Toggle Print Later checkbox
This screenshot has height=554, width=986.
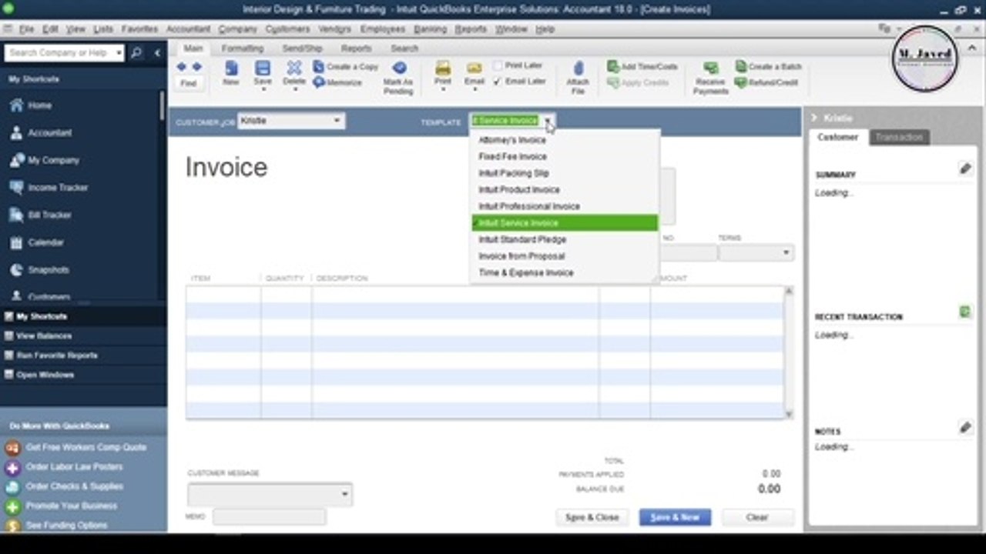(498, 66)
